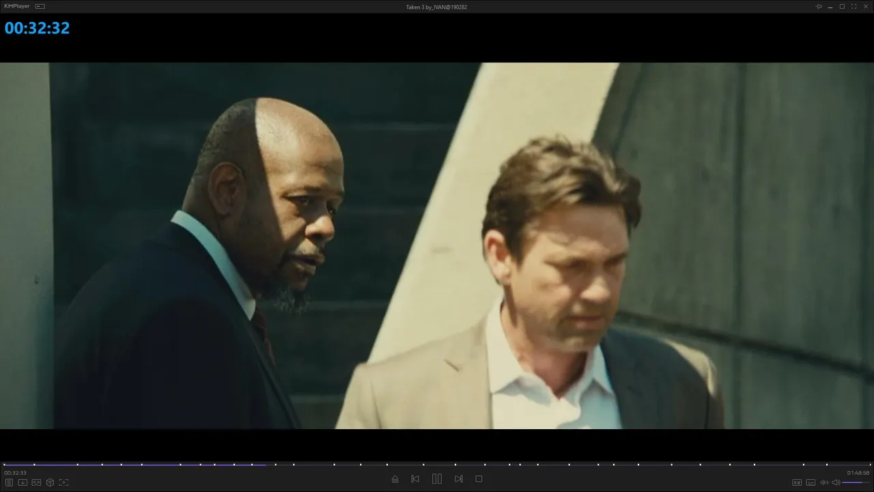
Task: Maximize the KMPlayer window
Action: [x=842, y=6]
